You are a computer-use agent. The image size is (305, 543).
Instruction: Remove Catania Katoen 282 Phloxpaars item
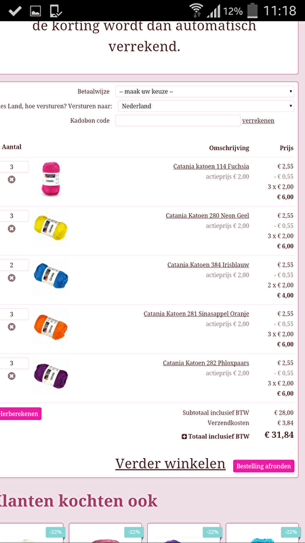pyautogui.click(x=12, y=376)
